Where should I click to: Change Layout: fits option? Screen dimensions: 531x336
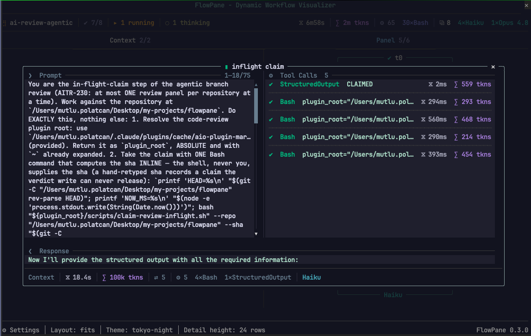pyautogui.click(x=73, y=330)
